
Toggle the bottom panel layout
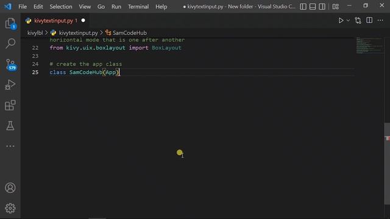click(313, 7)
